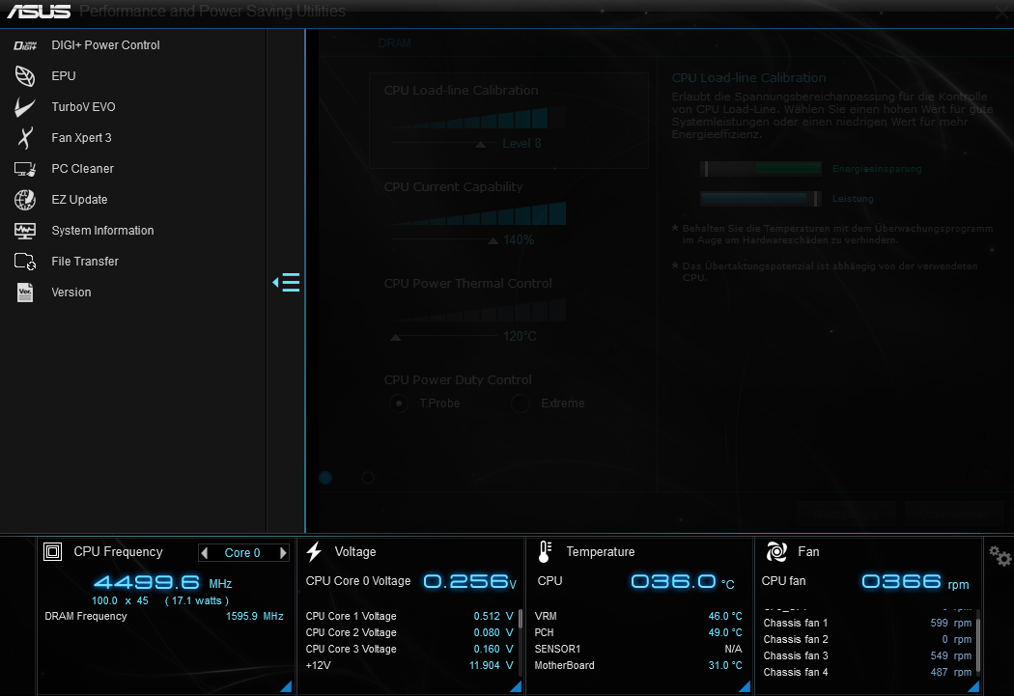Click the PC Cleaner monitor icon
The image size is (1014, 696).
tap(25, 169)
